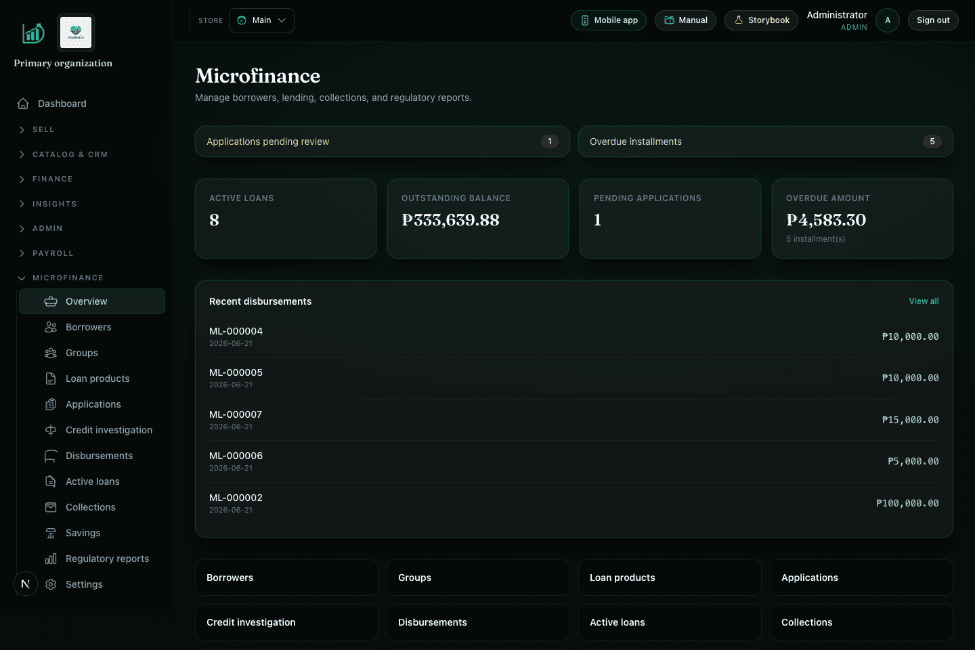The height and width of the screenshot is (650, 975).
Task: Expand the FINANCE sidebar section
Action: (45, 179)
